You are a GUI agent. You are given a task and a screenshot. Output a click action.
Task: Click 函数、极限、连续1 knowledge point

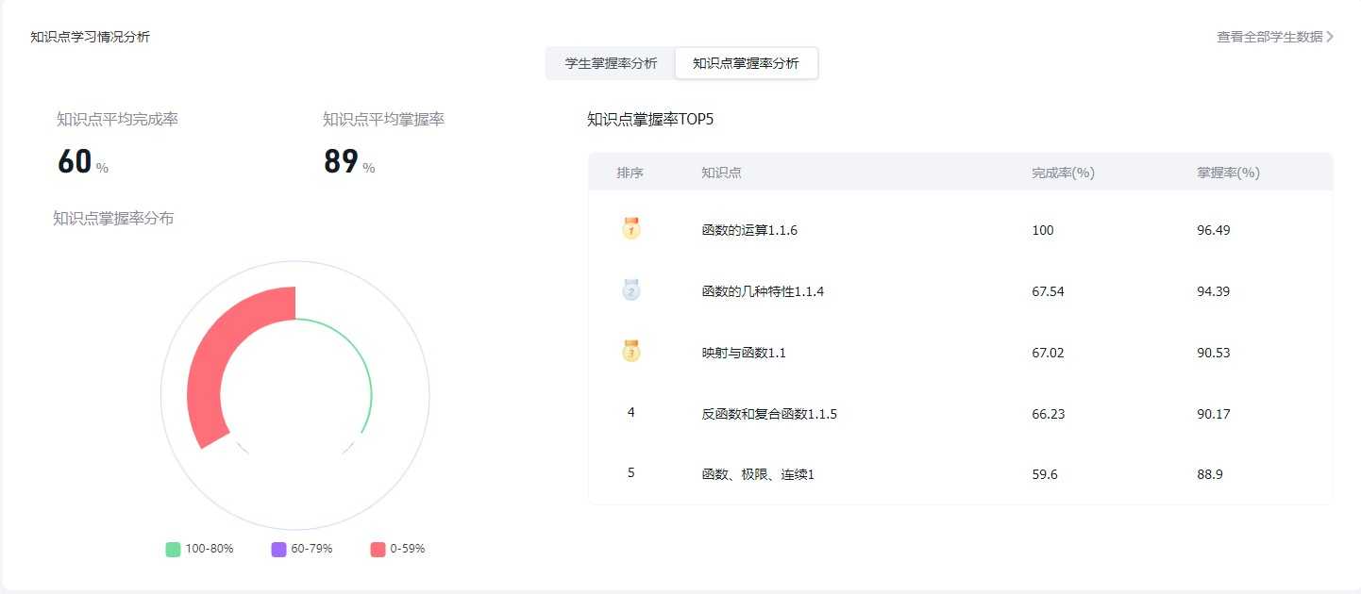point(758,474)
